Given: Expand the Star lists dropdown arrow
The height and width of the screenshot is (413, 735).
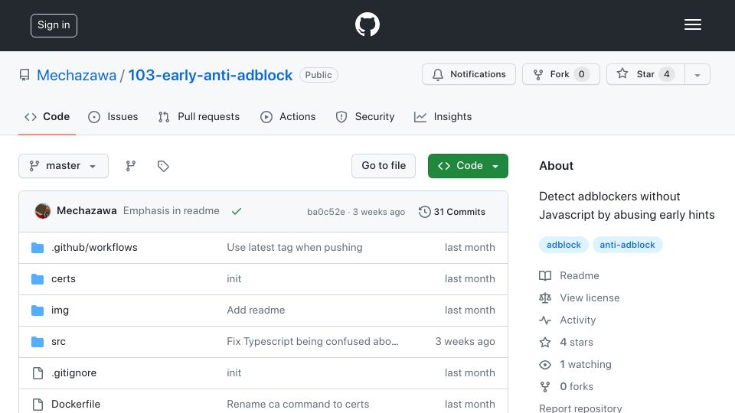Looking at the screenshot, I should coord(697,74).
